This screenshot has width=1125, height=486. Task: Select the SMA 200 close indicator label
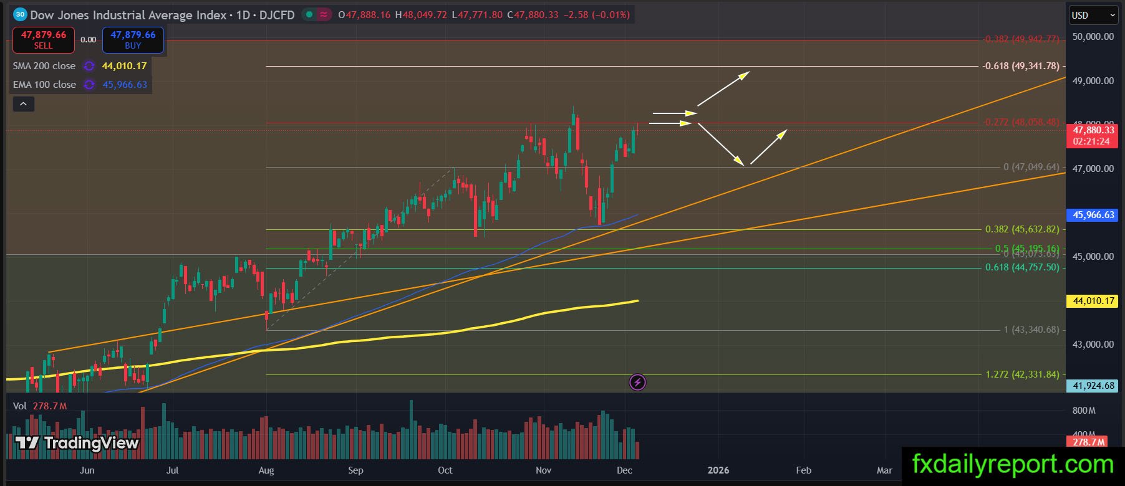tap(44, 66)
